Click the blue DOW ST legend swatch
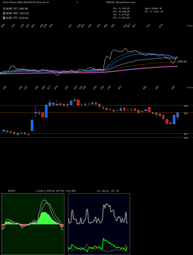193x255 pixels. (x=4, y=8)
